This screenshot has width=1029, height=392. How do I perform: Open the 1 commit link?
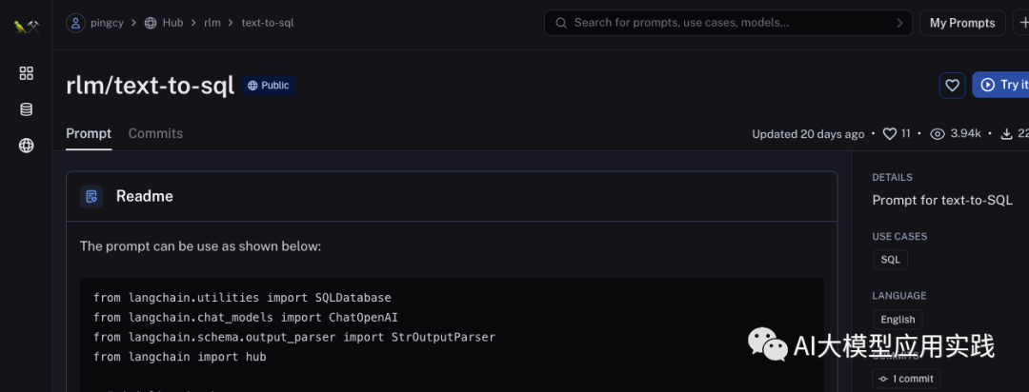[906, 379]
